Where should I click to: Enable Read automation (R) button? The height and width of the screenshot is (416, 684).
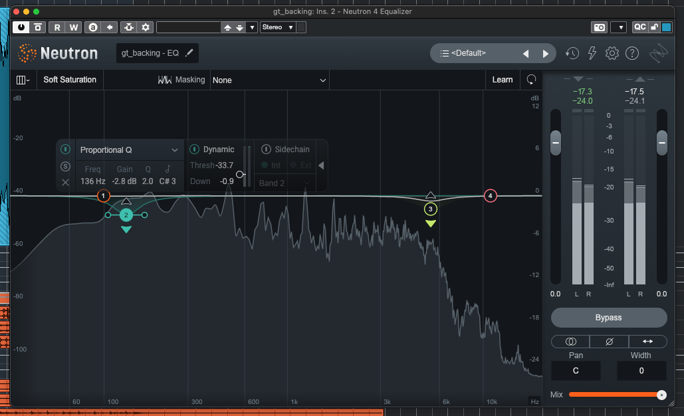pos(57,27)
